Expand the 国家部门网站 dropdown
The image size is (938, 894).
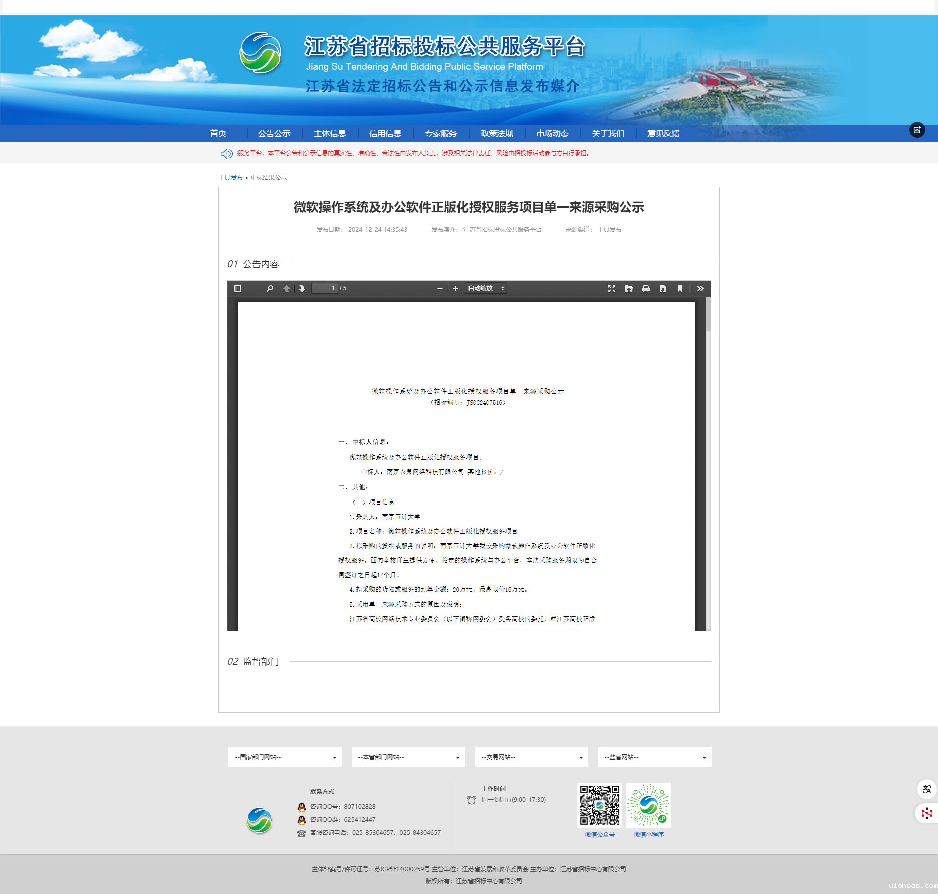(285, 757)
